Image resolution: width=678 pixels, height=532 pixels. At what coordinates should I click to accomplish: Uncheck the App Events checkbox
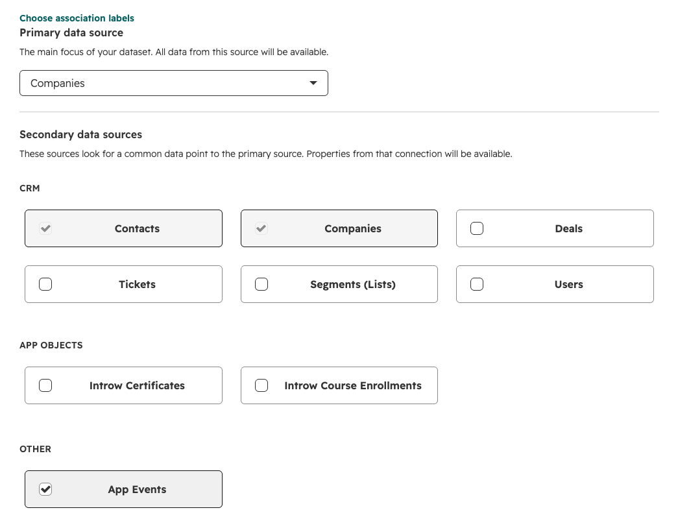pos(45,489)
